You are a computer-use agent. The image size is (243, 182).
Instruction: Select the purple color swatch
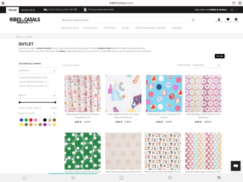45,124
